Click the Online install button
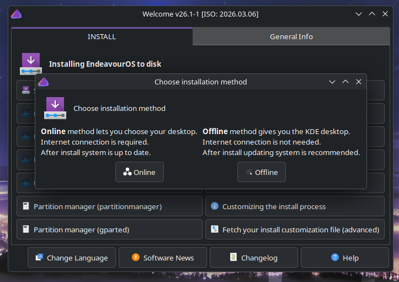Viewport: 399px width, 282px height. tap(139, 172)
